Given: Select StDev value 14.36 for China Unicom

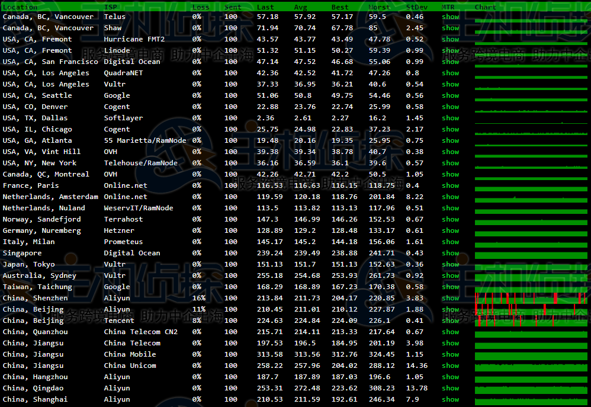Looking at the screenshot, I should pyautogui.click(x=417, y=366).
